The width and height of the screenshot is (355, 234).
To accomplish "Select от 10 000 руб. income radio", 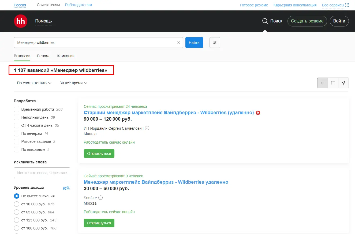I will (17, 204).
